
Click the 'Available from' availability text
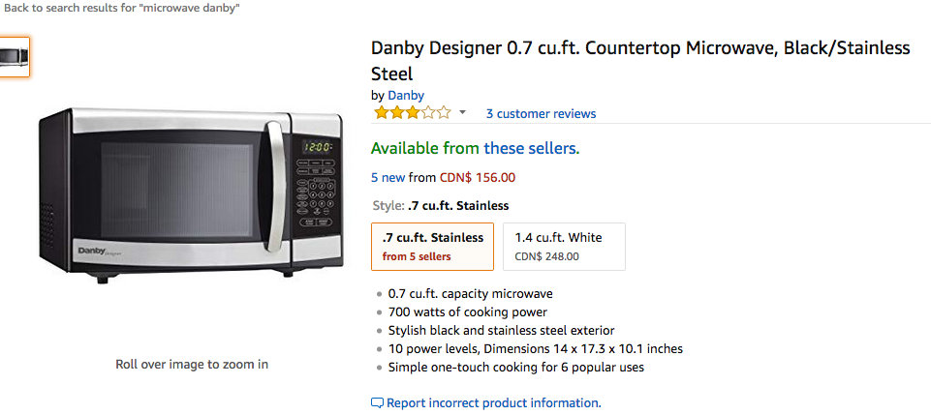click(425, 148)
